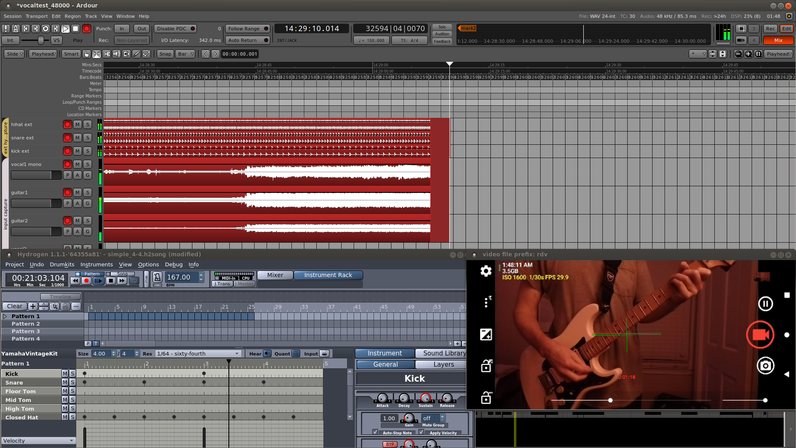Open the Ardour Region menu
This screenshot has width=796, height=448.
tap(73, 16)
